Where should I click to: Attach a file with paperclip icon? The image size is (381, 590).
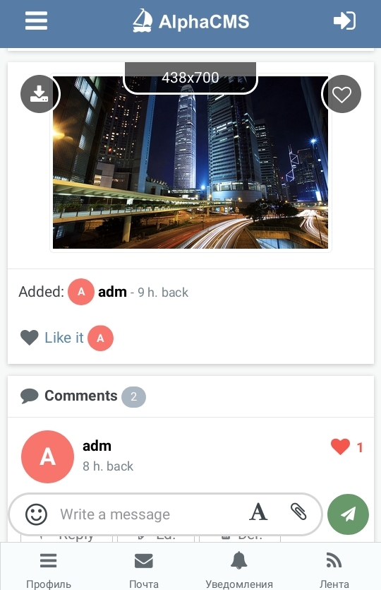point(298,512)
